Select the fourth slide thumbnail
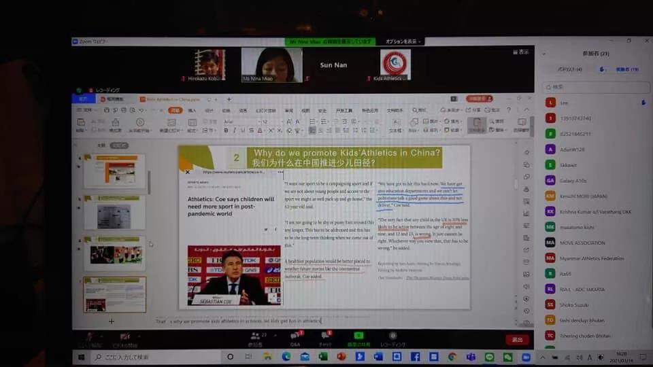 [x=114, y=294]
